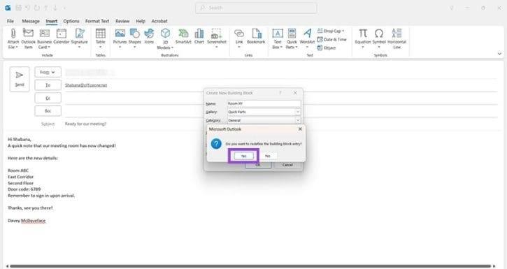Click the horizontal scrollbar at bottom
Screen dimensions: 507x269
(x=250, y=266)
